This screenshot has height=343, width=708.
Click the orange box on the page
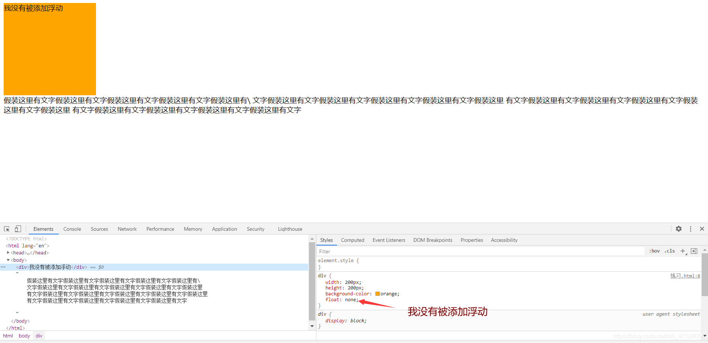click(x=50, y=49)
